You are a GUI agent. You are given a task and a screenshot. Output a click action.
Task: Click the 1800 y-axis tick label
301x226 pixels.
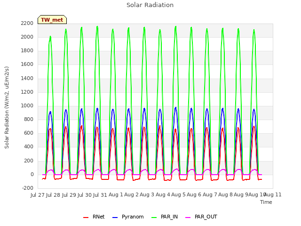(27, 50)
